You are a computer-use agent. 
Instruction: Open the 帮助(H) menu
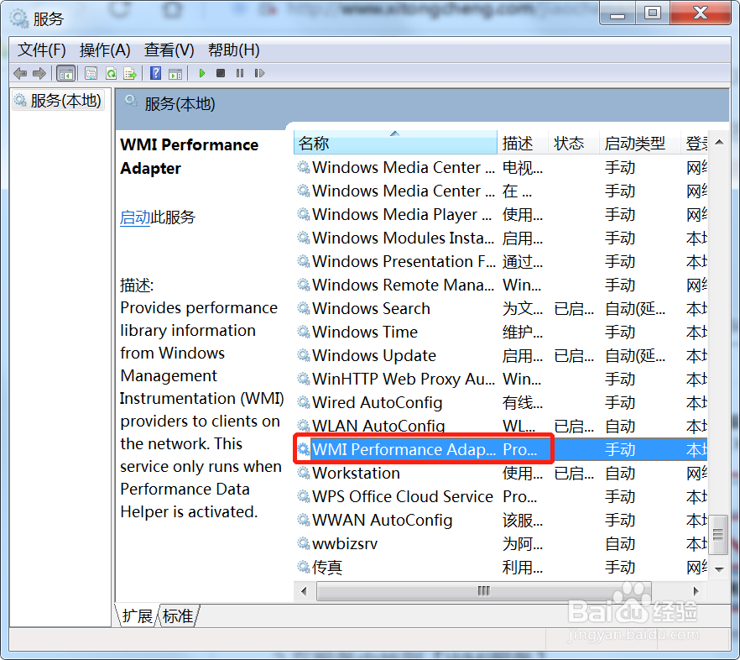233,50
